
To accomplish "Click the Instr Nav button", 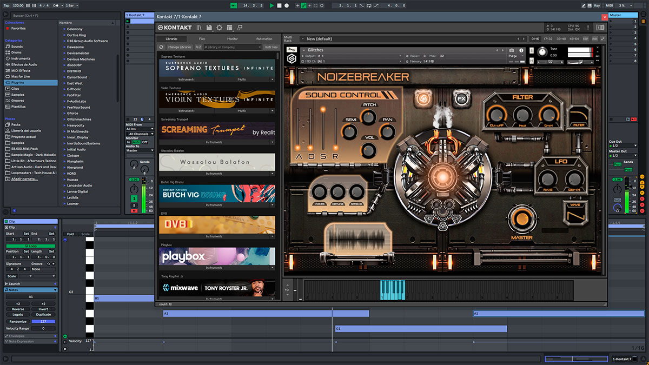I will point(271,47).
